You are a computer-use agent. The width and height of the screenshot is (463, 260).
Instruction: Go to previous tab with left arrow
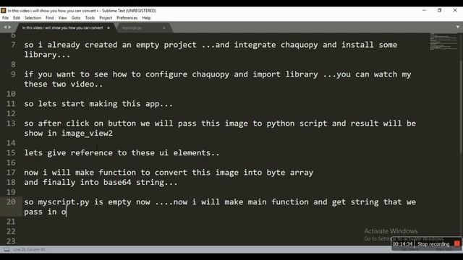tap(5, 27)
